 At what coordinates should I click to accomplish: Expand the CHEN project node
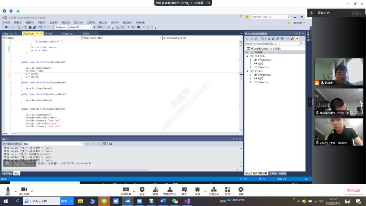coord(247,53)
